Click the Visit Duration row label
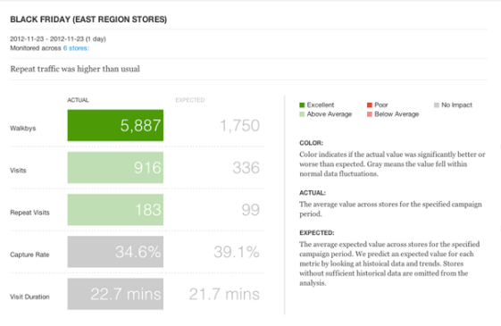The image size is (501, 326). pos(29,297)
